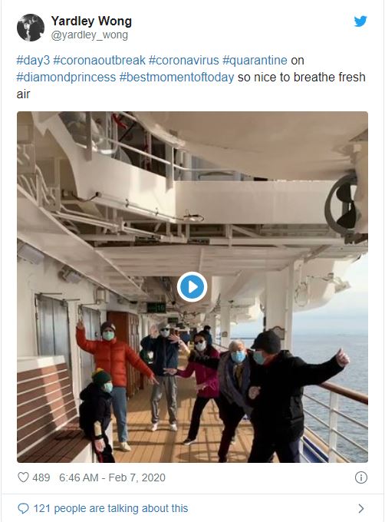Image resolution: width=385 pixels, height=522 pixels.
Task: Open the #quarantine hashtag
Action: coord(255,60)
